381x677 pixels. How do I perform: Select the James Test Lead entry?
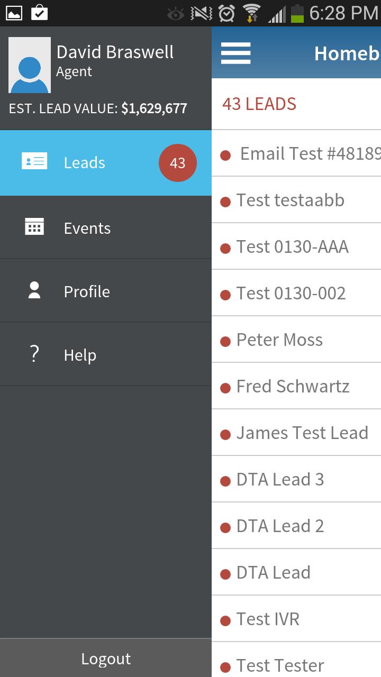click(x=302, y=433)
